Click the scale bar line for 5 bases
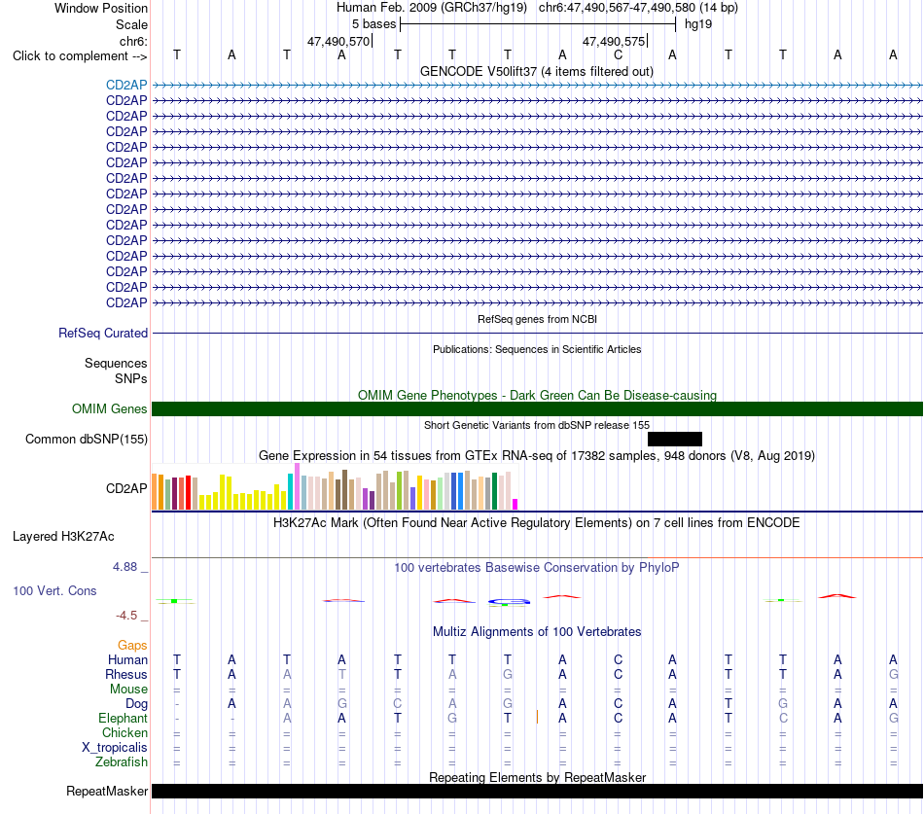 tap(538, 24)
